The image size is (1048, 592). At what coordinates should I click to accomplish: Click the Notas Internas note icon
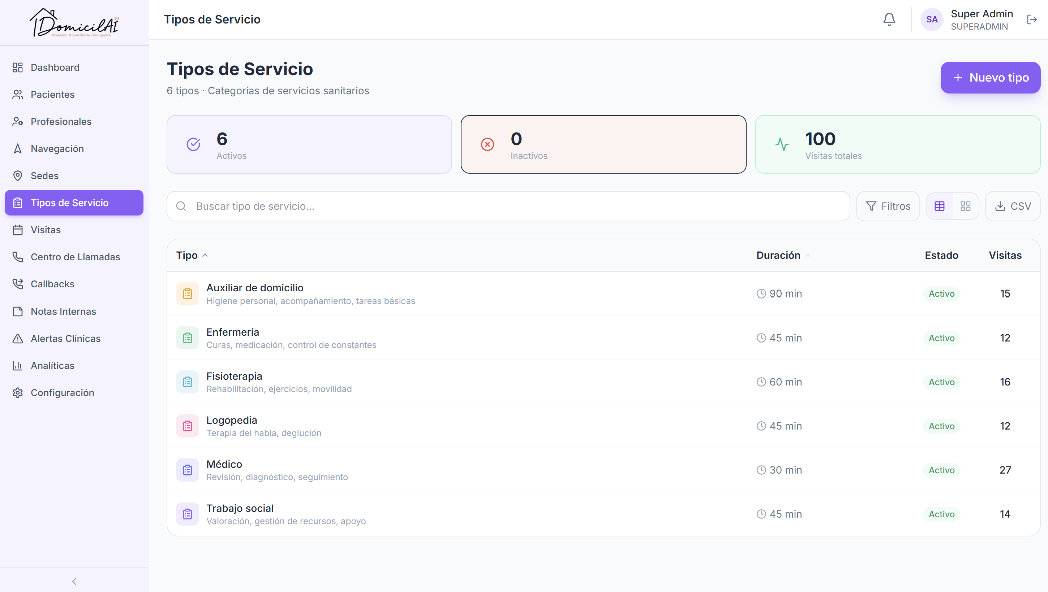coord(17,312)
